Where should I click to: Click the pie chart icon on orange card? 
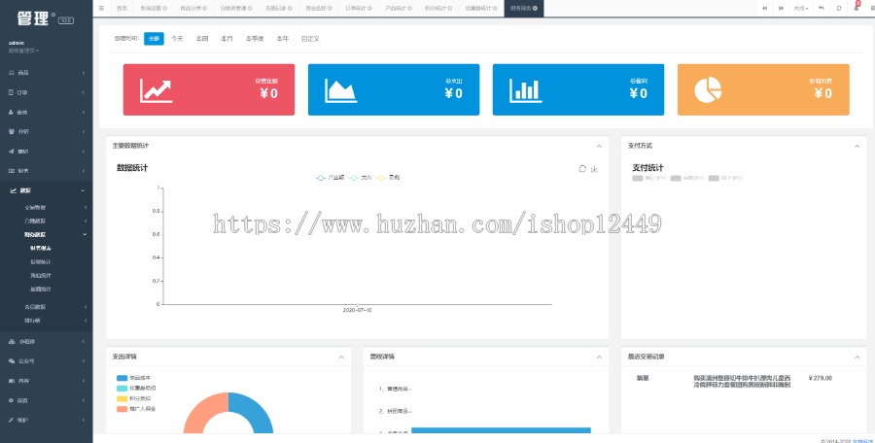pos(709,89)
